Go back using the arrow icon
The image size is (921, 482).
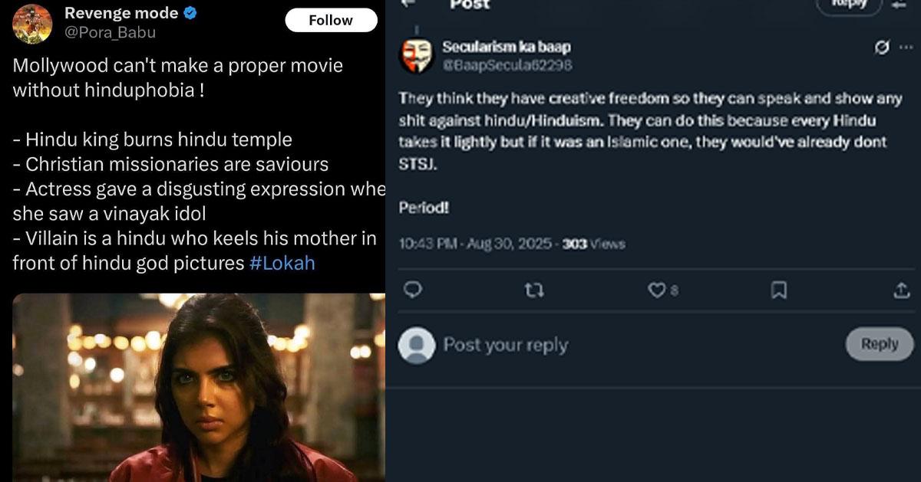point(408,3)
